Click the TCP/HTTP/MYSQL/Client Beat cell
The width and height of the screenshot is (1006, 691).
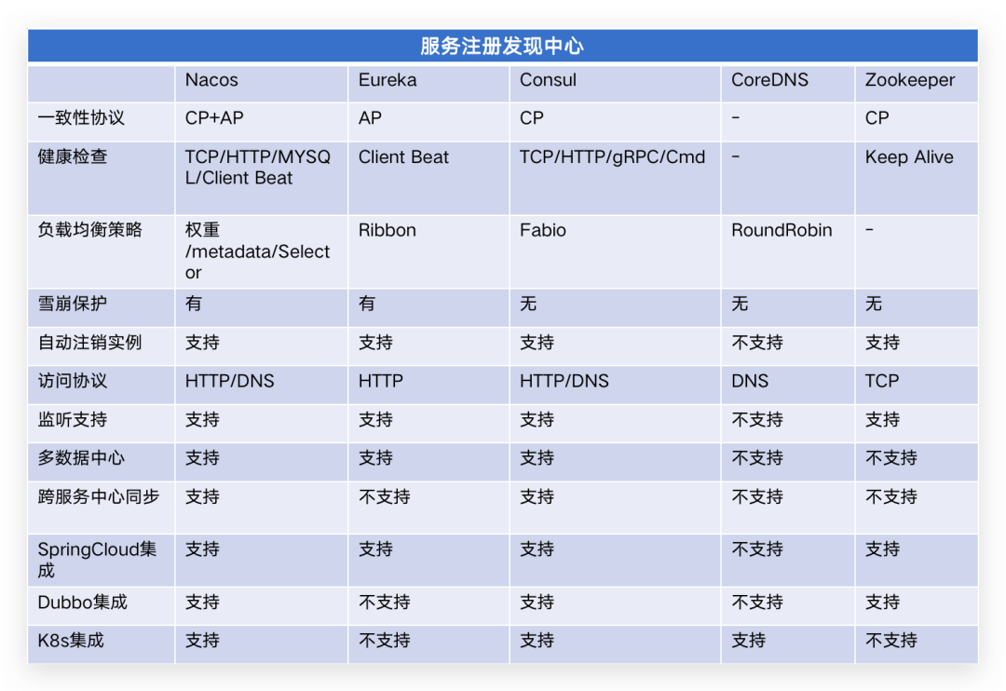click(258, 168)
